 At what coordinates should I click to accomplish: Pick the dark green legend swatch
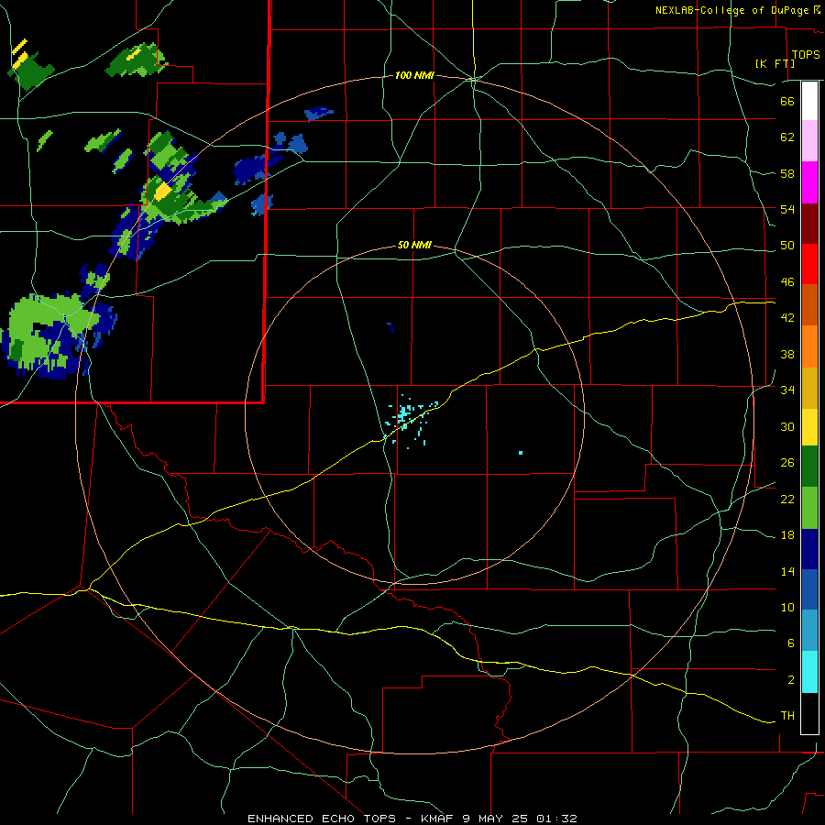point(809,467)
